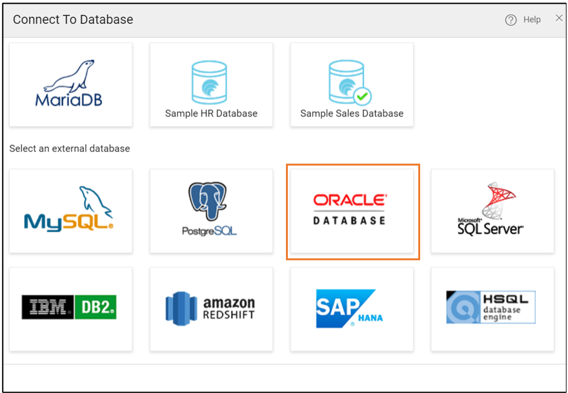This screenshot has width=568, height=393.
Task: Select Microsoft SQL Server
Action: tap(492, 211)
